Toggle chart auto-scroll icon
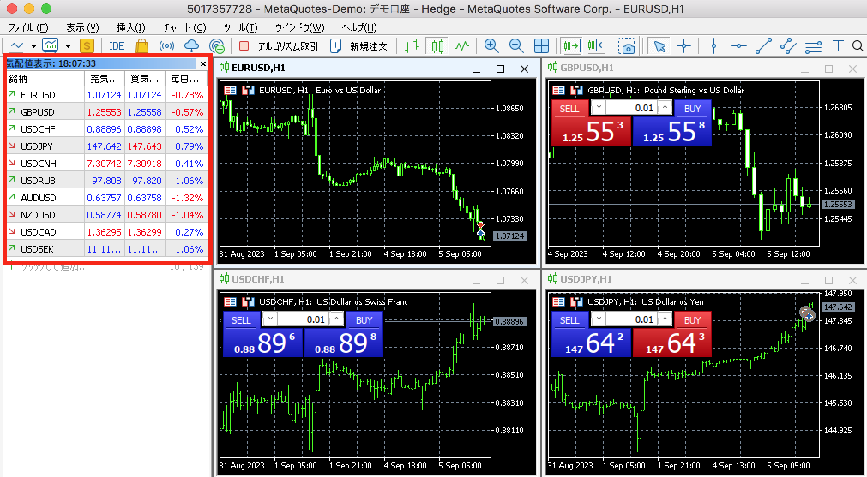867x477 pixels. click(572, 46)
